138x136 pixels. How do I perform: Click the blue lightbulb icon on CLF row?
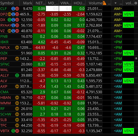point(13,9)
